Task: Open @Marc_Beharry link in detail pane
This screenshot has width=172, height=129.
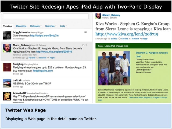Action: click(111, 15)
